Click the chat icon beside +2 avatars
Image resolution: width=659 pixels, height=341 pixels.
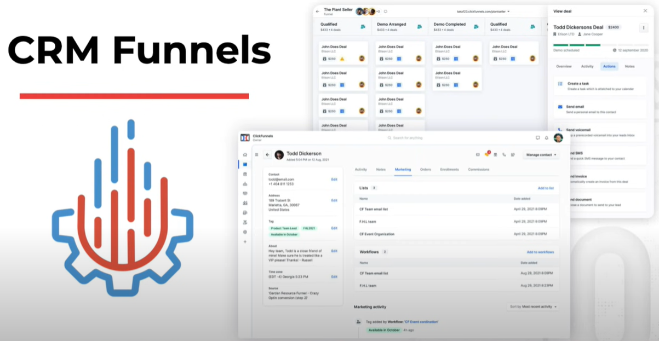[x=385, y=11]
